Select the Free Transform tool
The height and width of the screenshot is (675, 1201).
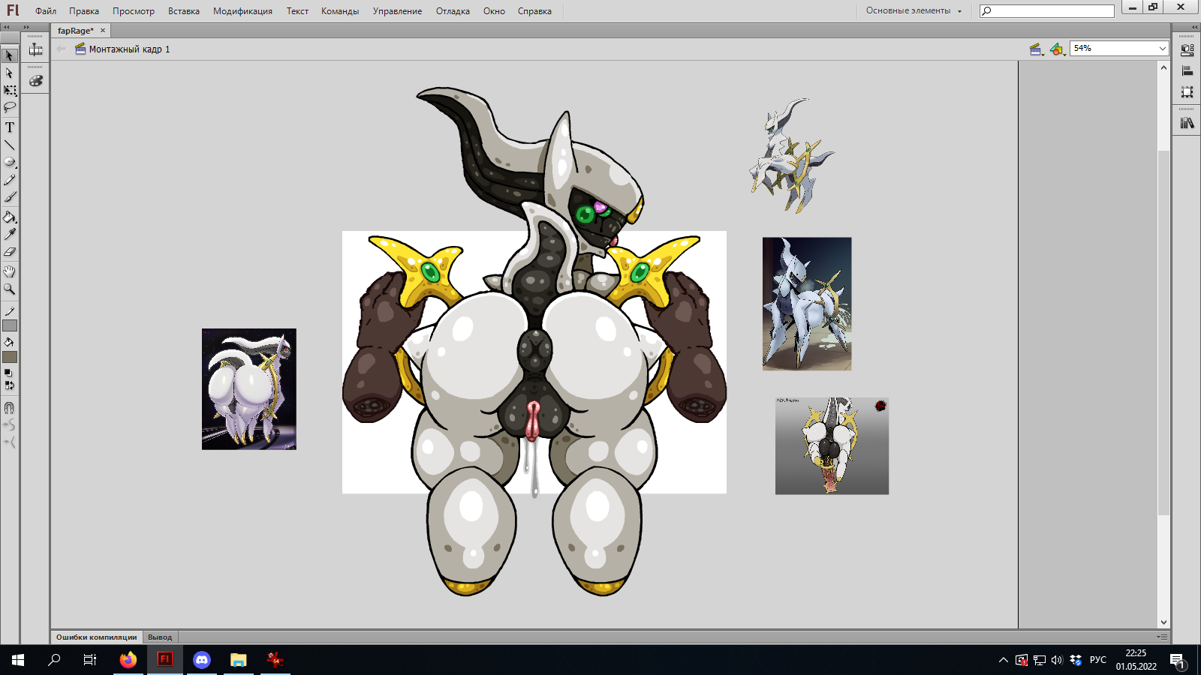click(x=10, y=91)
